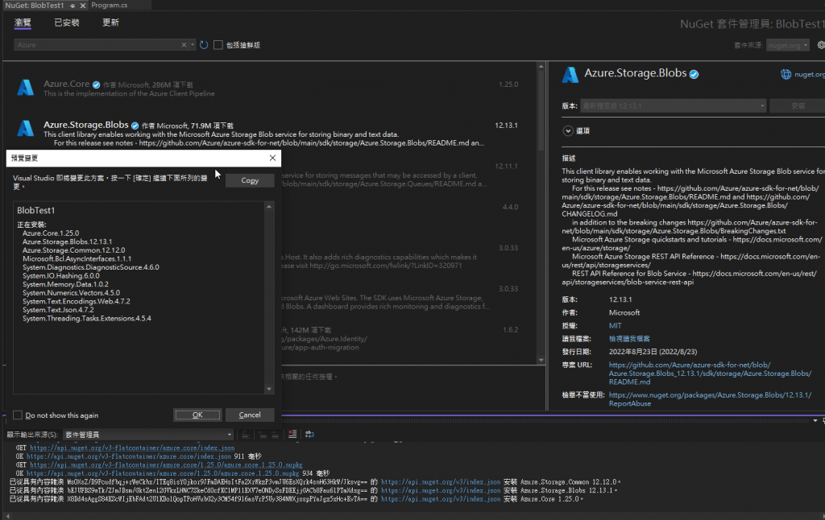Image resolution: width=825 pixels, height=520 pixels.
Task: Expand the options section chevron
Action: [x=568, y=131]
